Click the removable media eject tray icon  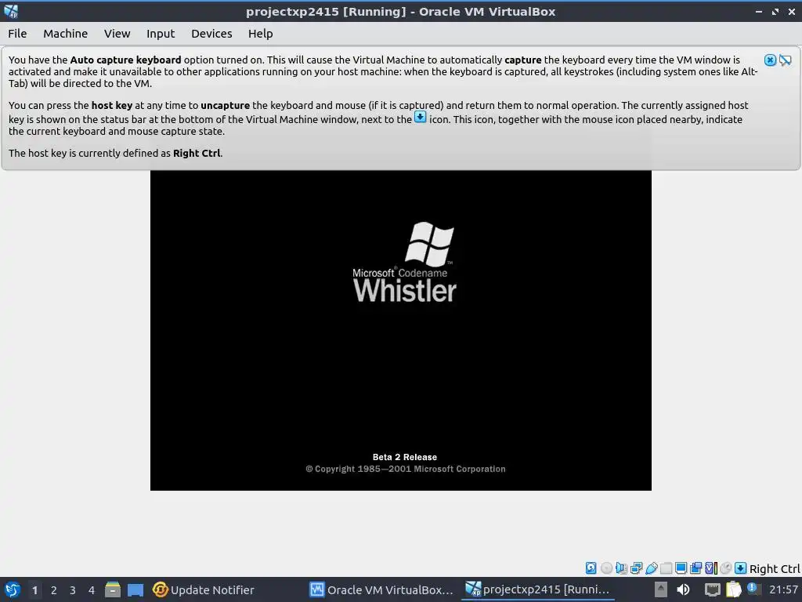[660, 589]
